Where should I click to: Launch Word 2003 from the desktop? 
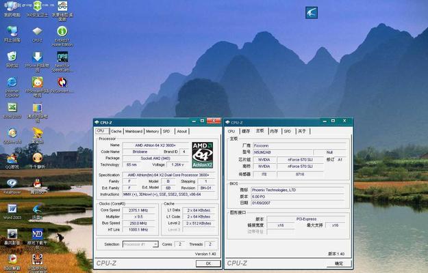click(x=12, y=212)
